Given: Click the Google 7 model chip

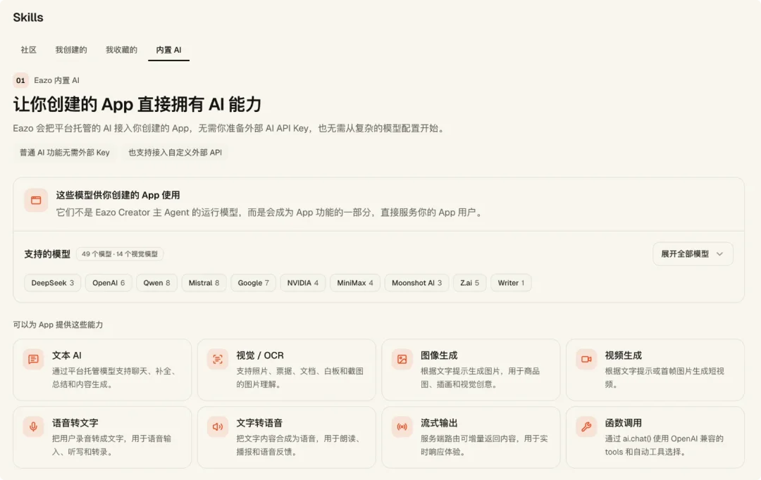Looking at the screenshot, I should point(254,283).
